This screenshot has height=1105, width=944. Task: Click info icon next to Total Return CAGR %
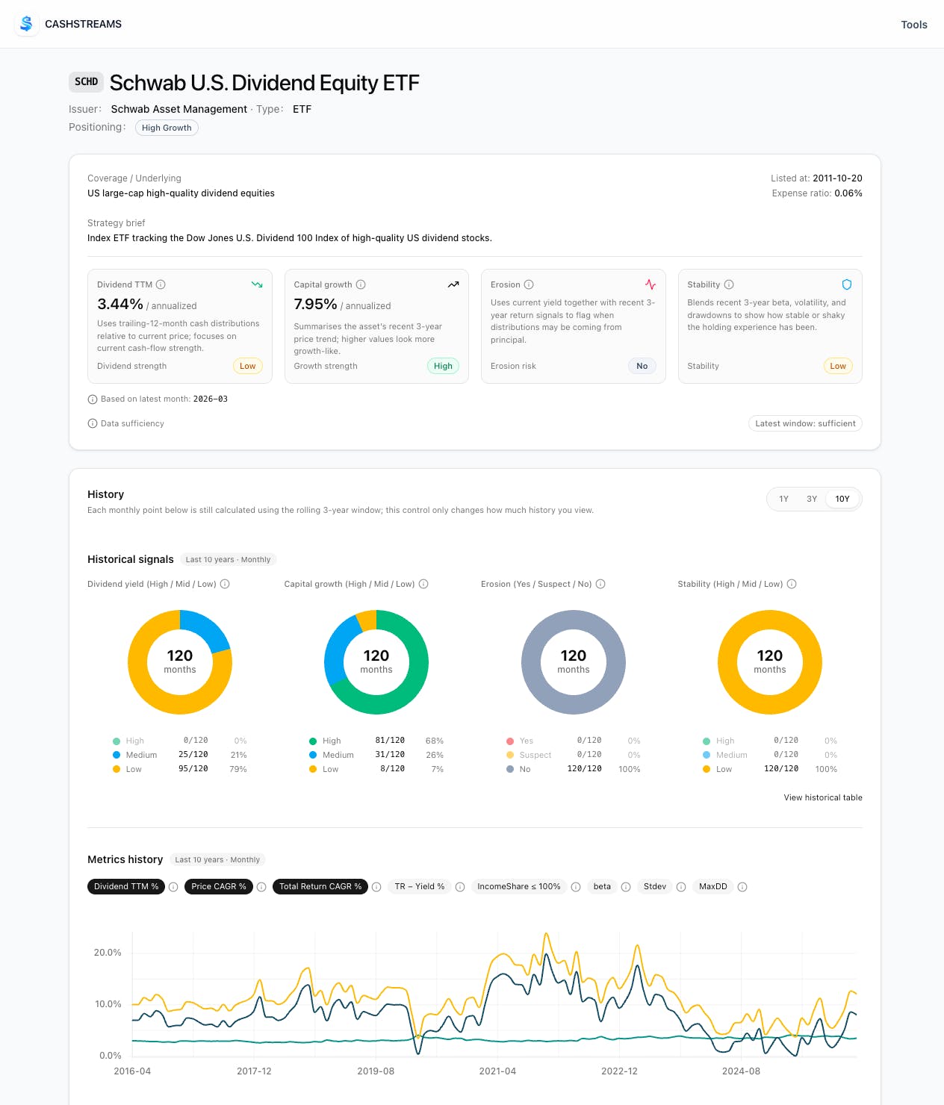(376, 887)
